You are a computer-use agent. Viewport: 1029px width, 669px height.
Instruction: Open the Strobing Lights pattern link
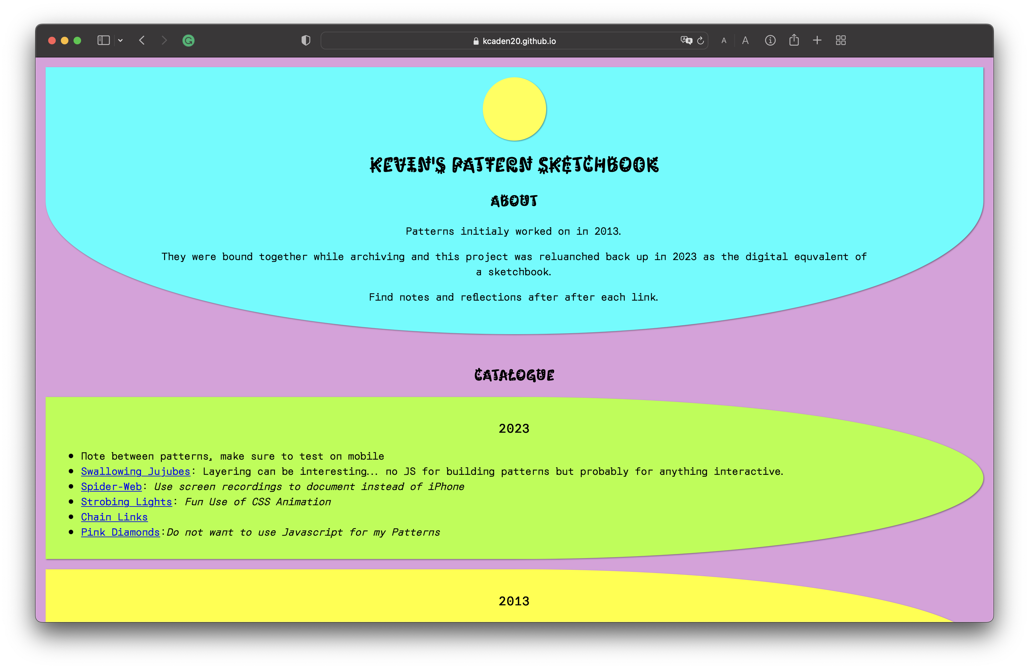click(x=127, y=502)
